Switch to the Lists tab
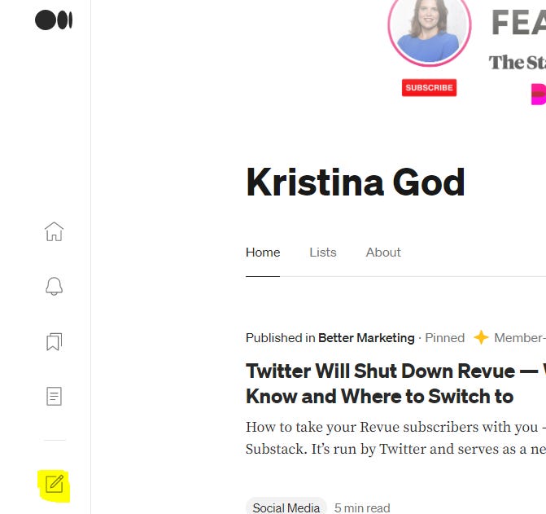 tap(323, 253)
